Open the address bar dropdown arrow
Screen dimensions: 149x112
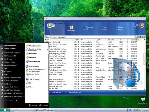136,37
